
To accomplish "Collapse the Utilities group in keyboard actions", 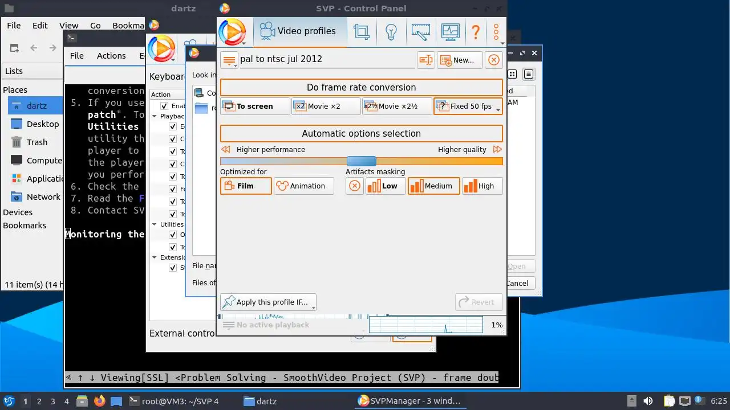I will click(x=155, y=224).
